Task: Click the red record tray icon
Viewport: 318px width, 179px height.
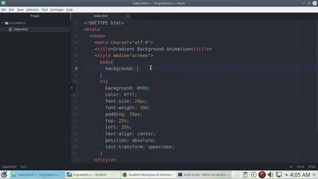Action: click(262, 175)
